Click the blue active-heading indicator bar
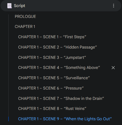 pyautogui.click(x=9, y=119)
